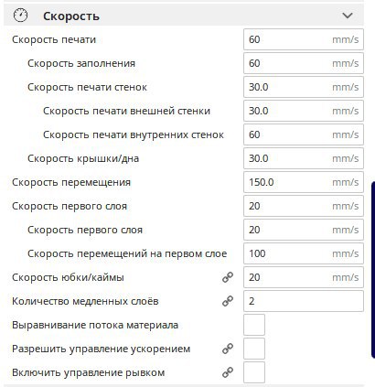Click the Скорость заполнения label

(81, 63)
